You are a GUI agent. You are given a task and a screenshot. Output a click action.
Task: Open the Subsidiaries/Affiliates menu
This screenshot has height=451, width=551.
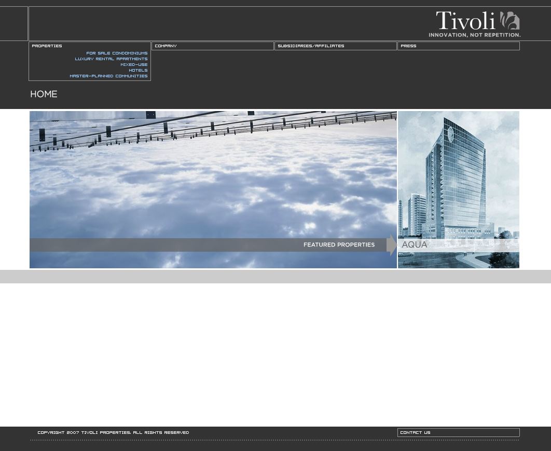coord(336,46)
